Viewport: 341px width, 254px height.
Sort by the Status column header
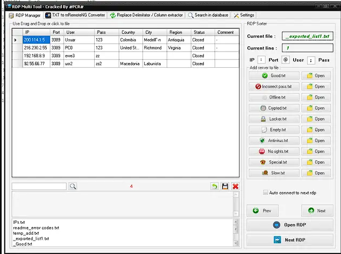(203, 32)
